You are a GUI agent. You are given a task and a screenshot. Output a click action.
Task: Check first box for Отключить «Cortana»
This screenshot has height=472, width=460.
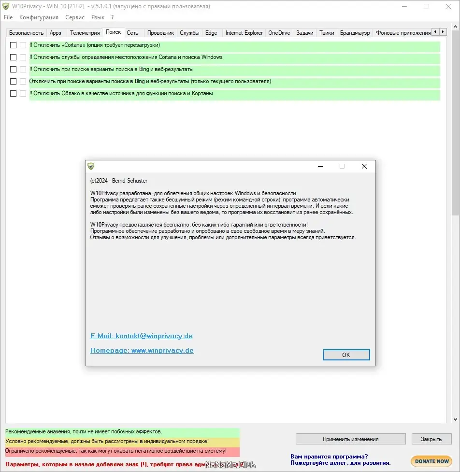coord(13,45)
